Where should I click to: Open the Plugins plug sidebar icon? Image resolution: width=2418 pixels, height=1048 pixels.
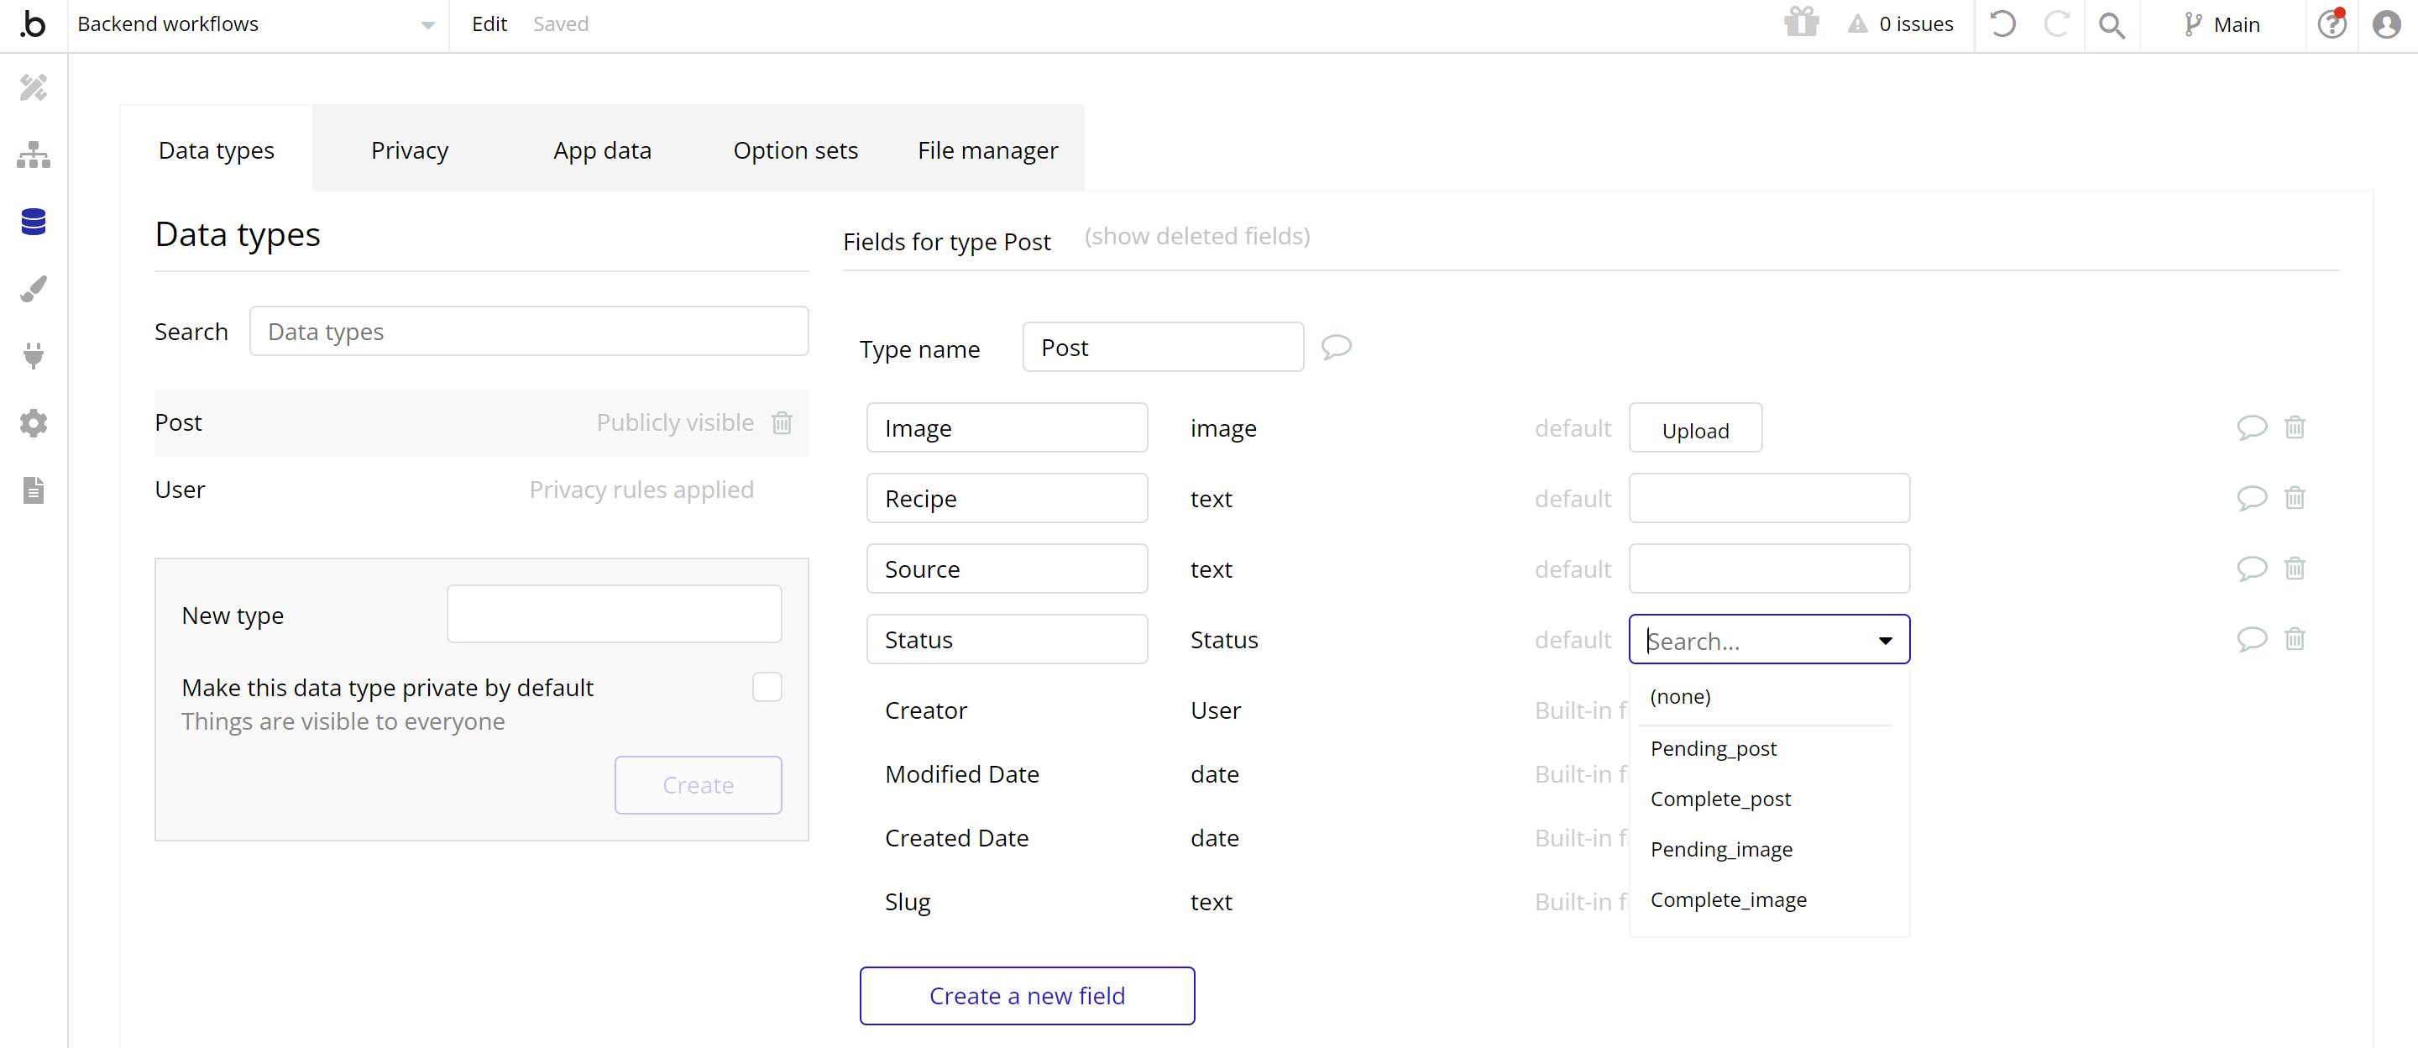(34, 356)
